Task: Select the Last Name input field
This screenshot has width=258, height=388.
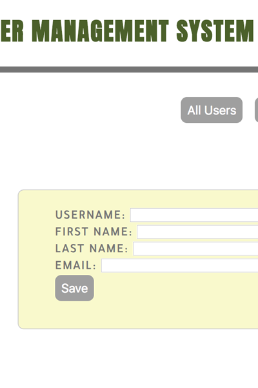Action: tap(195, 249)
